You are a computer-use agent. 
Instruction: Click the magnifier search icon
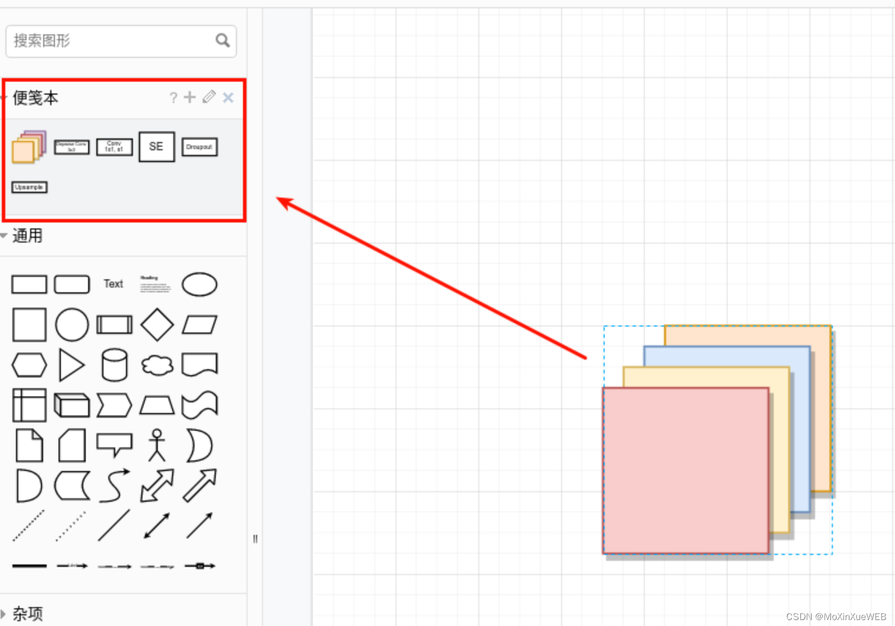click(x=222, y=40)
